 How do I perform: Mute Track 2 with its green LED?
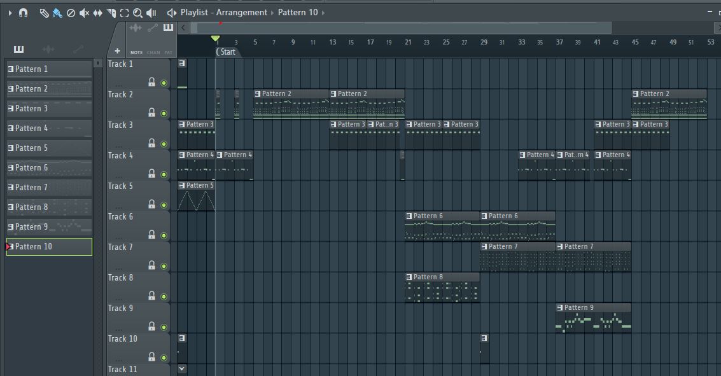click(x=164, y=113)
